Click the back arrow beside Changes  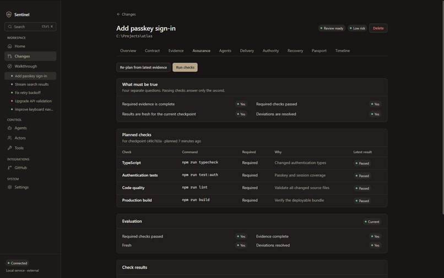(118, 14)
